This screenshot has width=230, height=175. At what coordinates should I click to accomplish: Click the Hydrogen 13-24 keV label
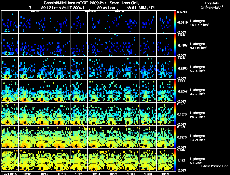point(198,138)
